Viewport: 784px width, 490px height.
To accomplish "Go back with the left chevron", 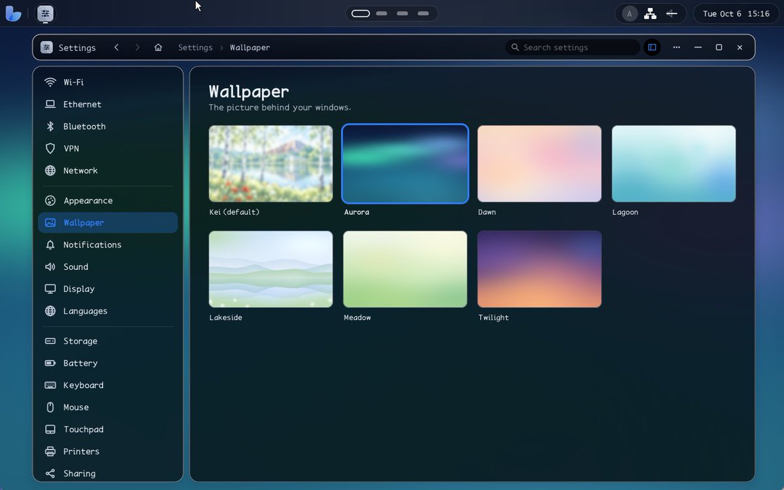I will tap(116, 47).
